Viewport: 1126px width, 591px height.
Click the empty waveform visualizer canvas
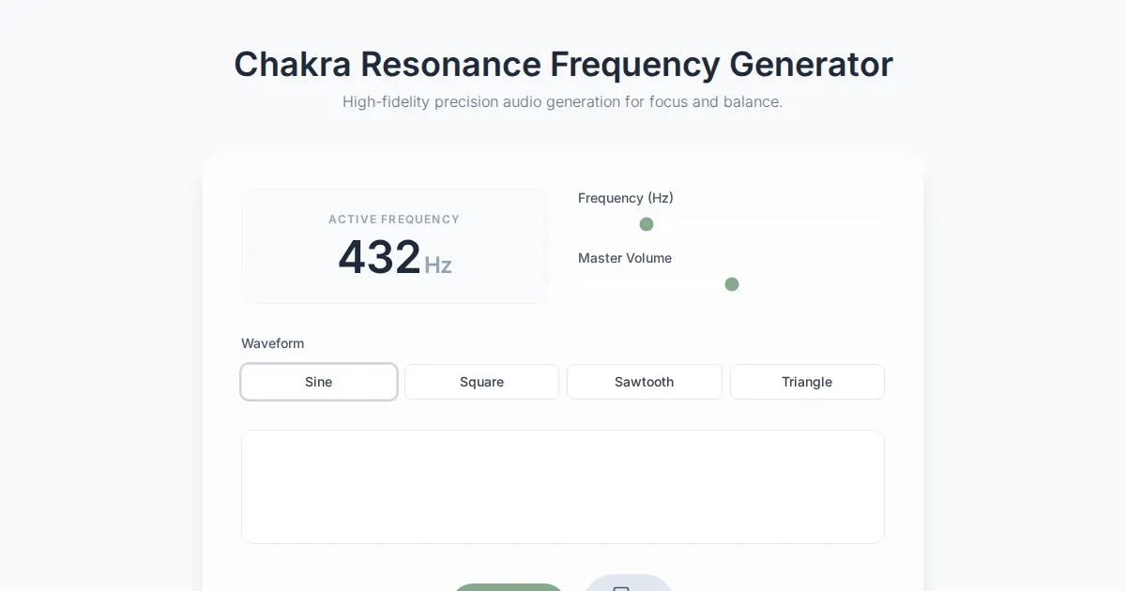[x=562, y=486]
